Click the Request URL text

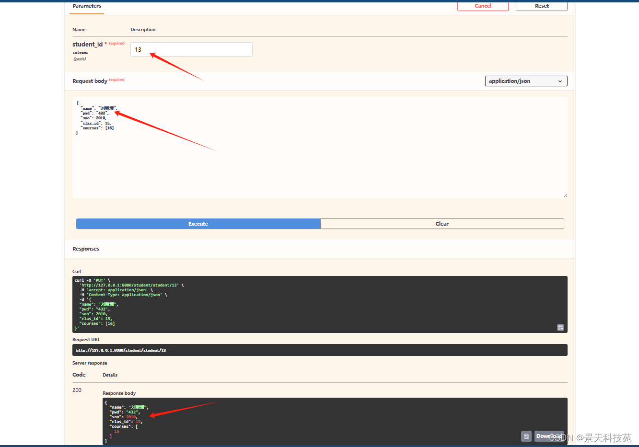pos(121,350)
